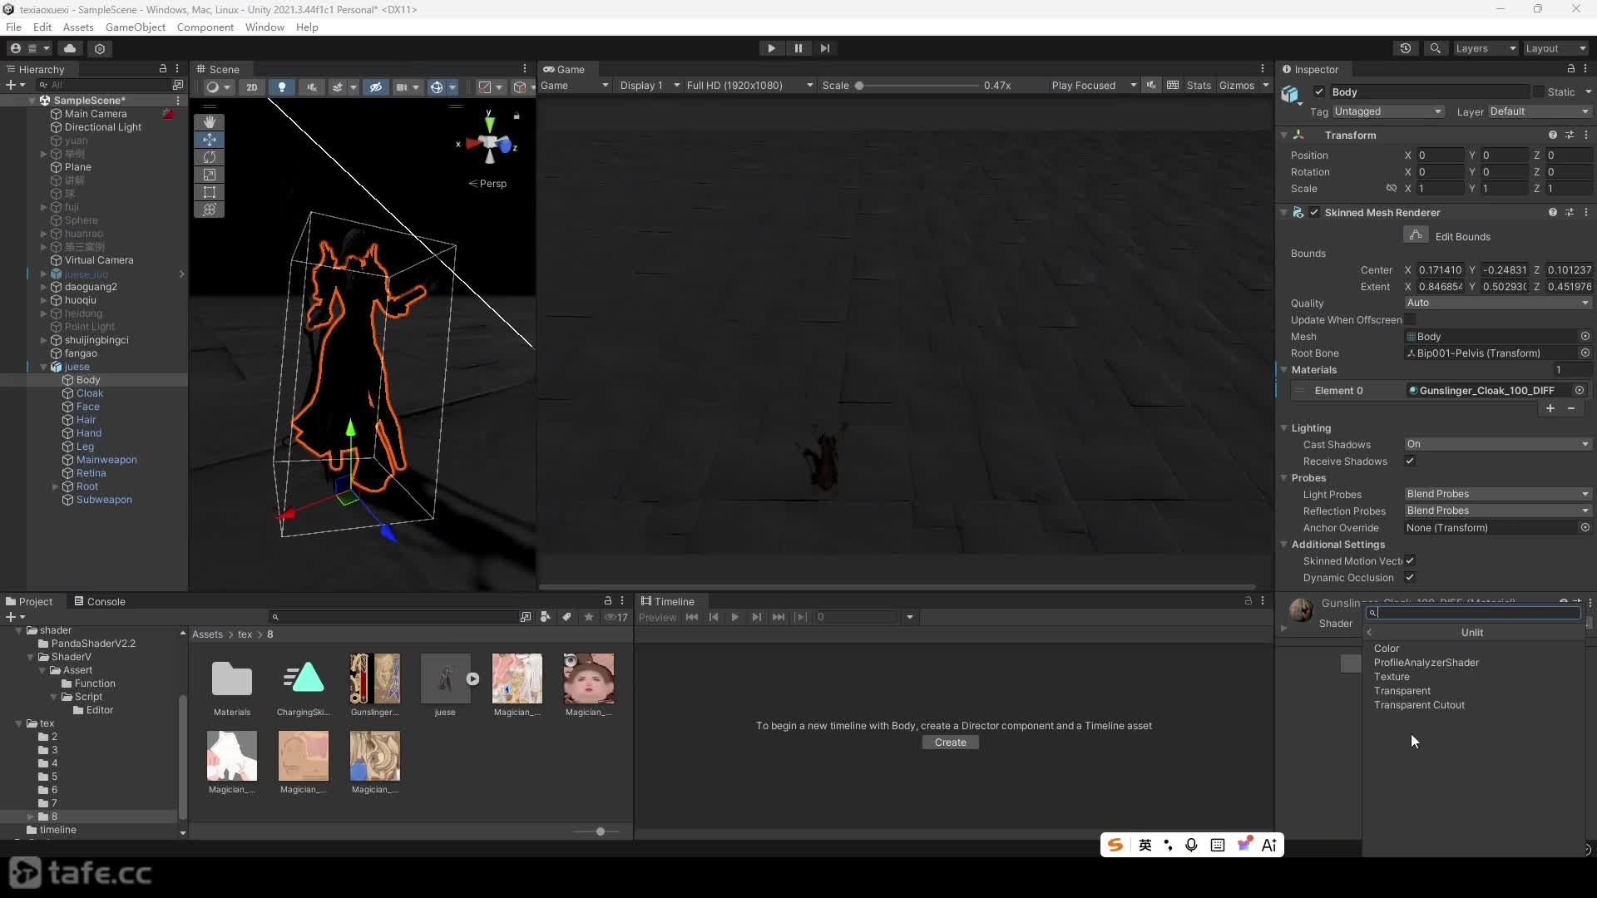Click the Stats button in Game view
This screenshot has height=898, width=1597.
pyautogui.click(x=1198, y=85)
